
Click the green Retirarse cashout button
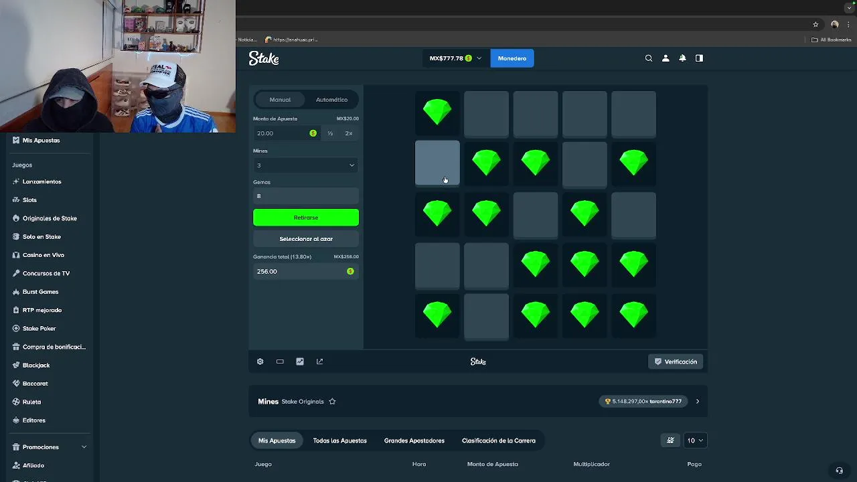pyautogui.click(x=306, y=218)
